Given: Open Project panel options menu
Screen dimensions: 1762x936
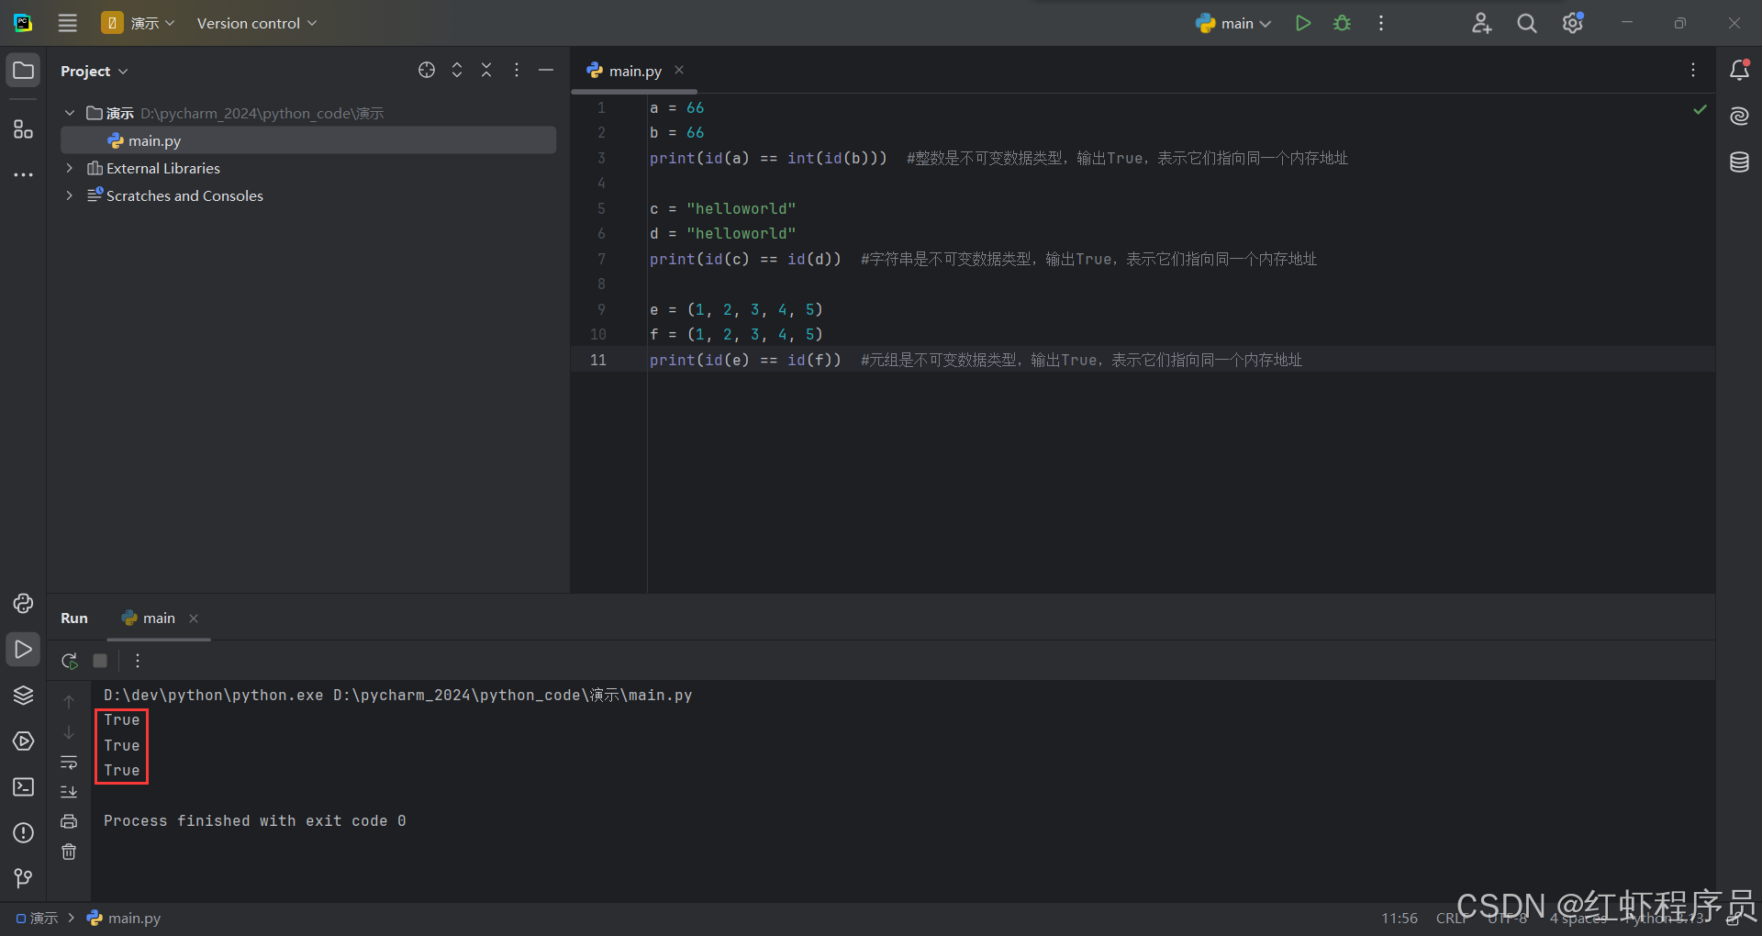Looking at the screenshot, I should tap(517, 70).
